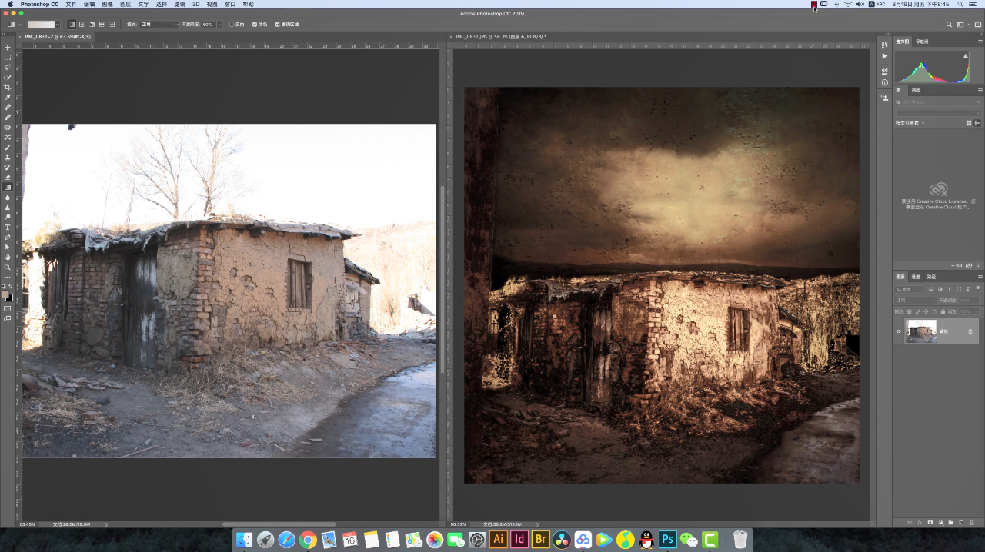Select the Rectangular Marquee tool

(x=8, y=58)
